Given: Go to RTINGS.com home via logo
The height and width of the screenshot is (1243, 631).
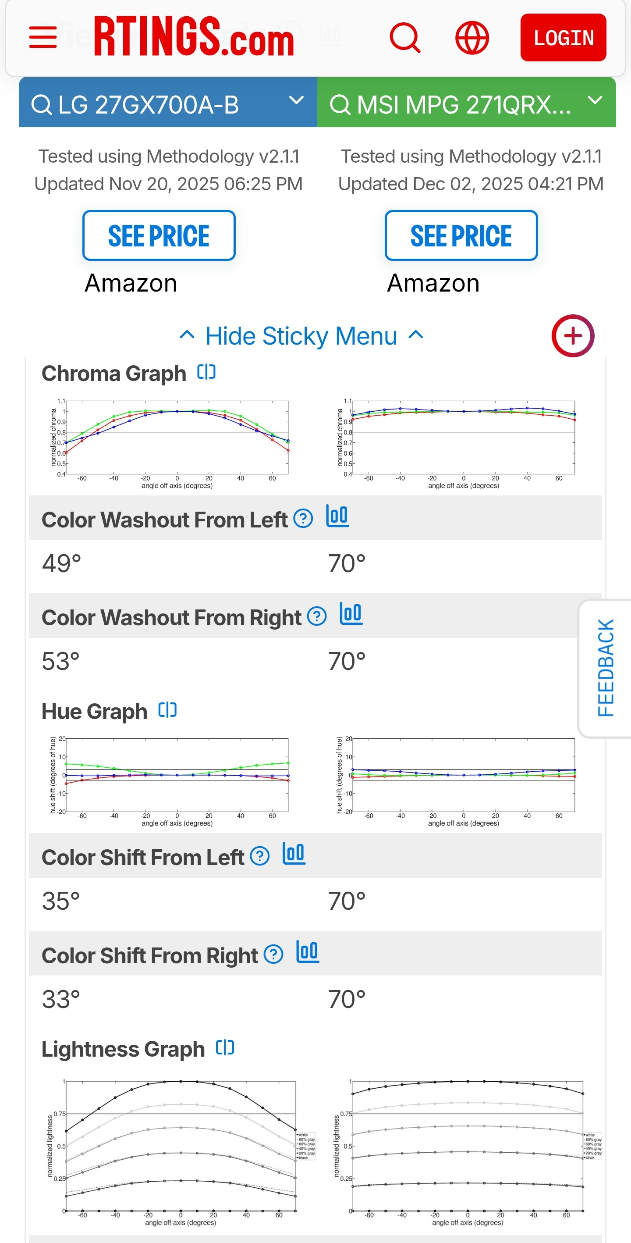Looking at the screenshot, I should pyautogui.click(x=194, y=37).
